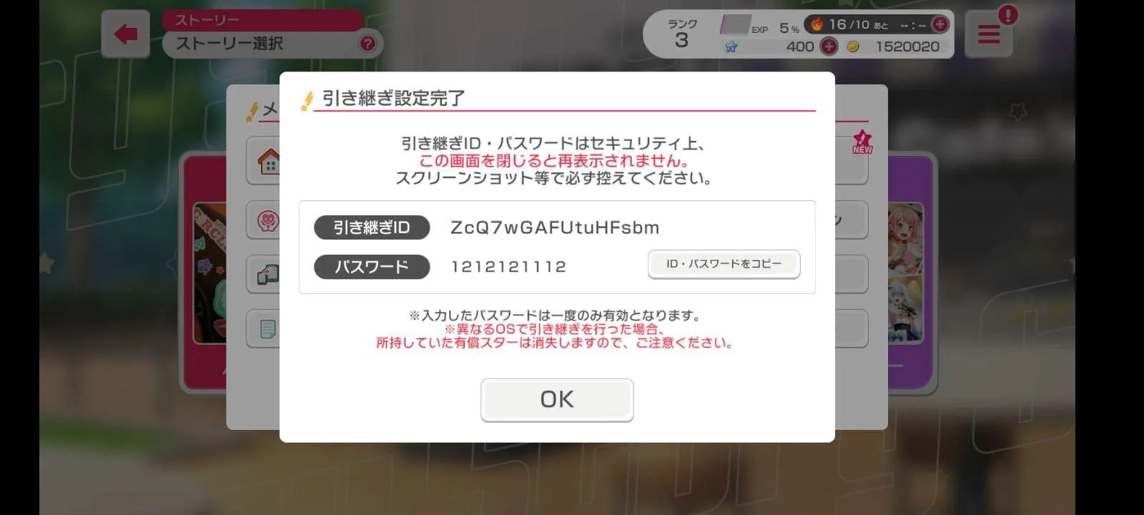Add stamina with the plus icon
This screenshot has height=515, width=1144.
click(940, 24)
